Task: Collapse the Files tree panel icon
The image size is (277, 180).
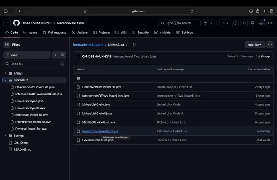Action: click(x=7, y=45)
